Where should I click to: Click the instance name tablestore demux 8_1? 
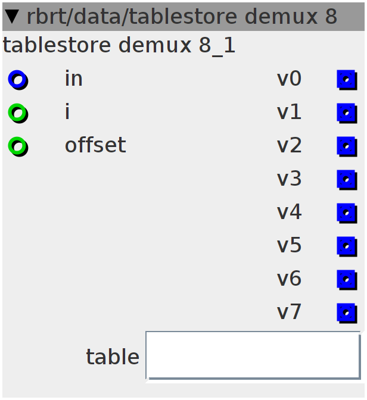coord(119,45)
